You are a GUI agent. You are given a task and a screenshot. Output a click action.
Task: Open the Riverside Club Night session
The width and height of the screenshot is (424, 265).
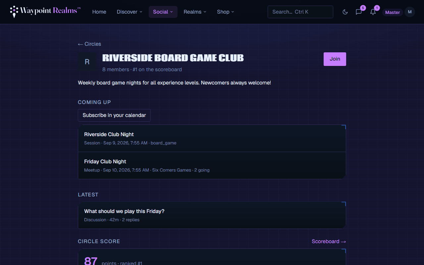coord(212,138)
